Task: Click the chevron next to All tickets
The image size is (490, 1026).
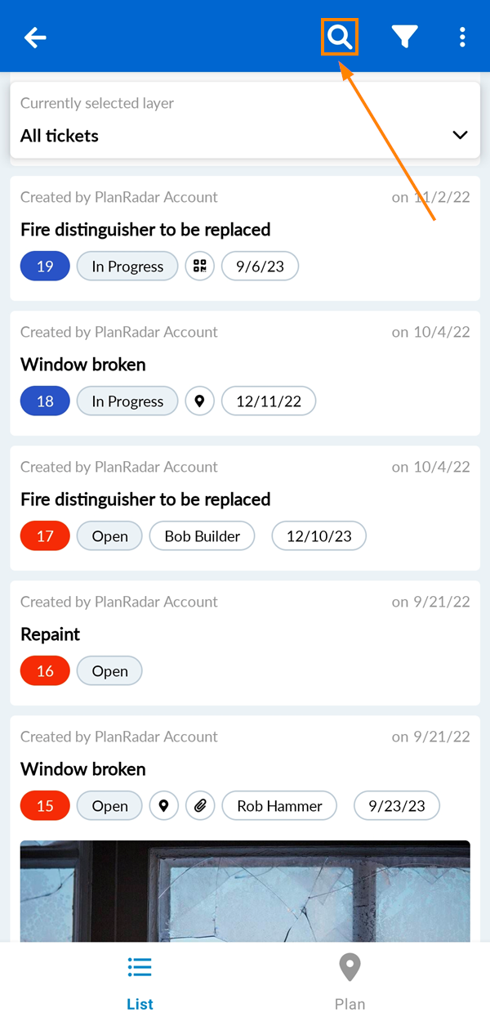Action: [460, 135]
